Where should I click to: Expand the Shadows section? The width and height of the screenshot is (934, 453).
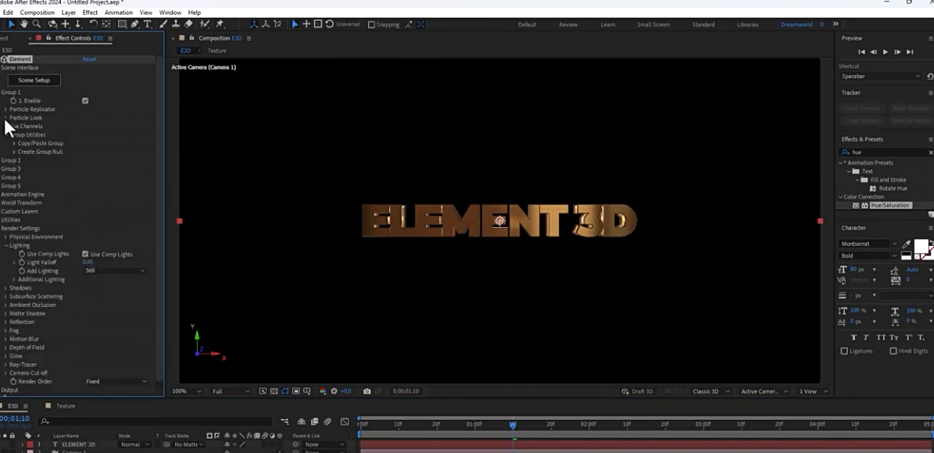click(5, 288)
